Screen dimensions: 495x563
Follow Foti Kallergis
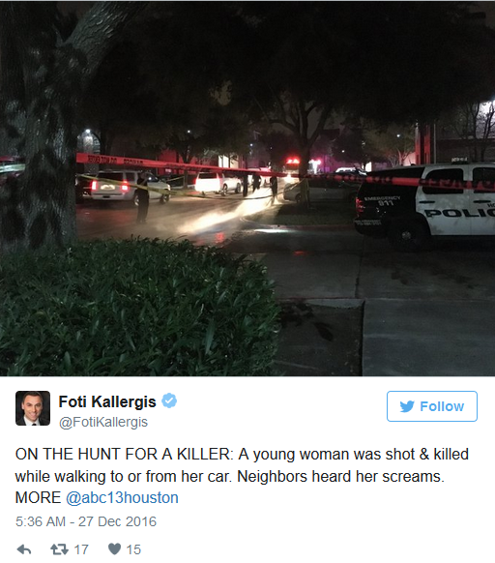432,406
